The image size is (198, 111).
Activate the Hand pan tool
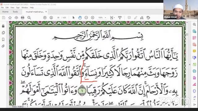pyautogui.click(x=80, y=18)
